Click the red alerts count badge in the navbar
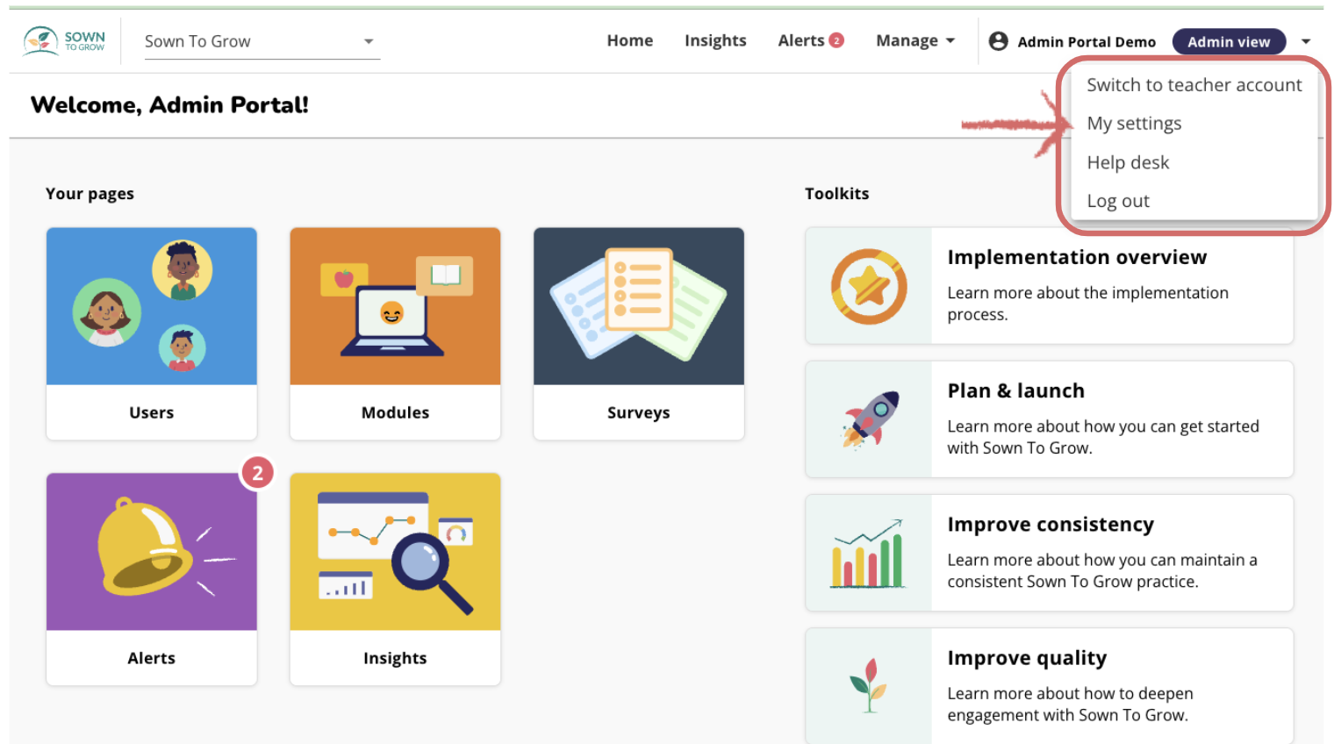The height and width of the screenshot is (744, 1334). coord(836,40)
